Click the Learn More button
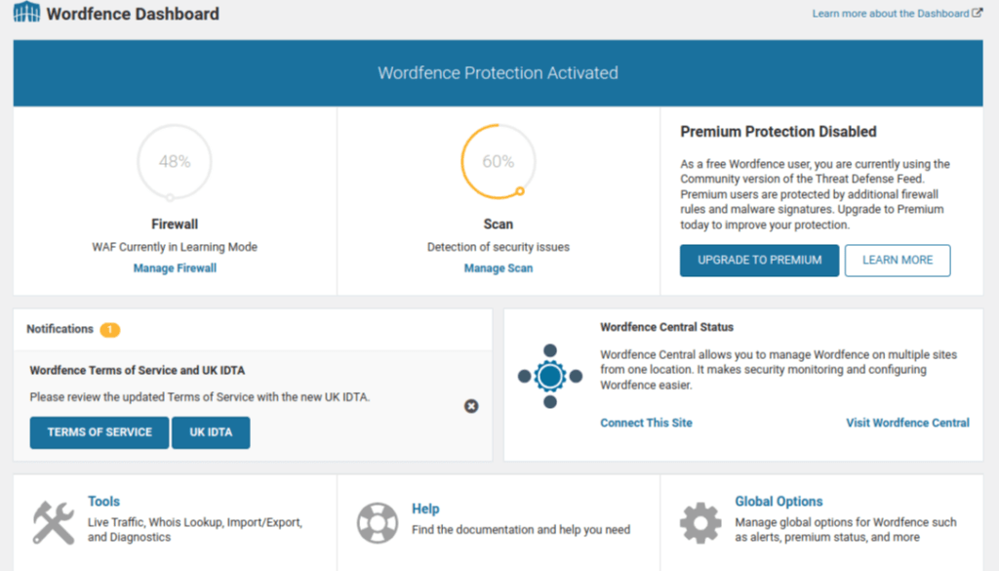Screen dimensions: 999x571 coord(898,260)
